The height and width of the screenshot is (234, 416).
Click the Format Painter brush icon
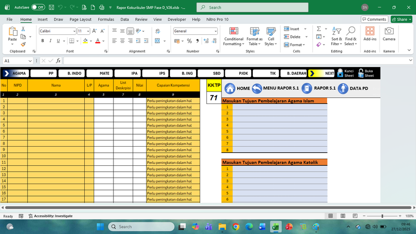23,44
